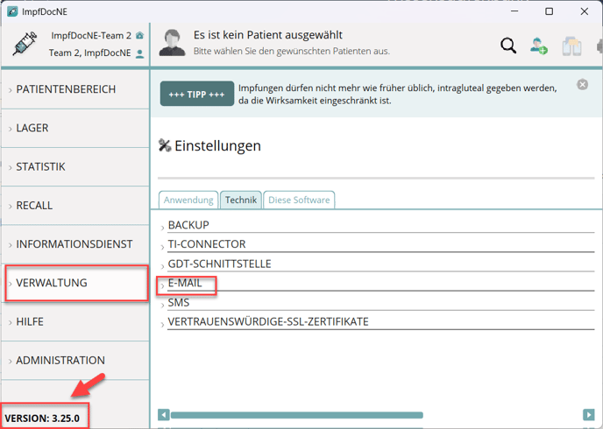
Task: Select the Technik tab
Action: (x=241, y=200)
